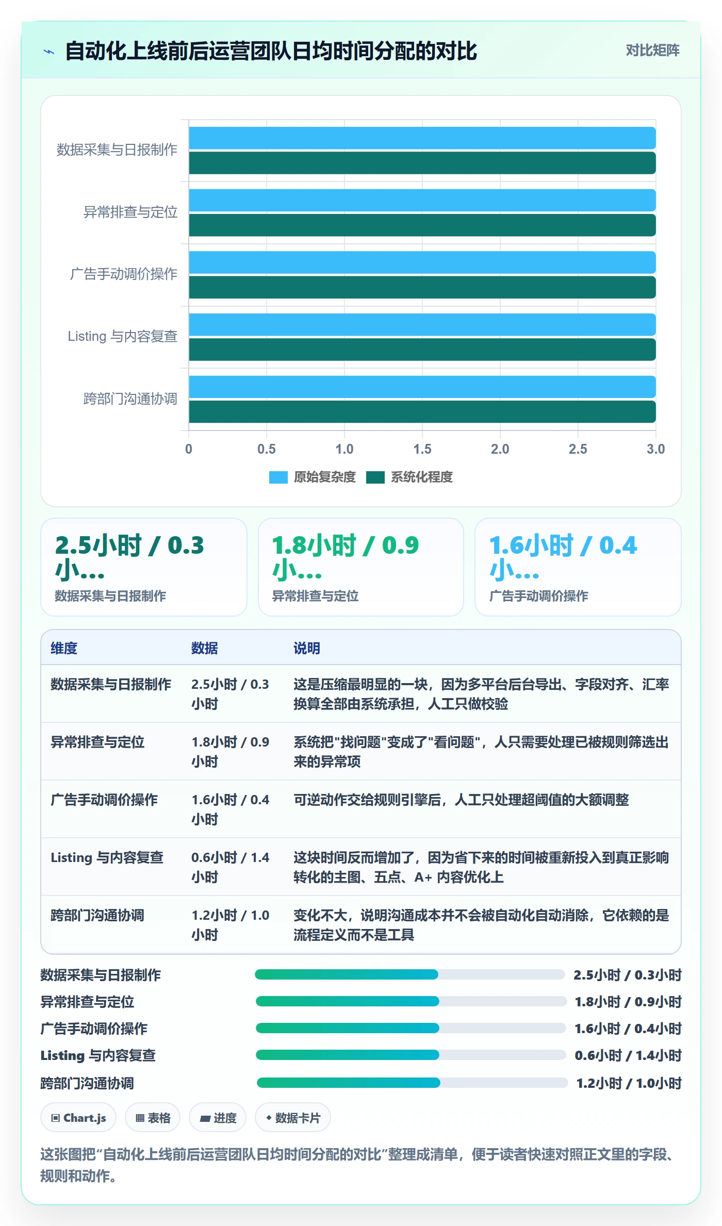Click the 广告手动调价操作 table row name
The height and width of the screenshot is (1226, 722).
tap(104, 800)
